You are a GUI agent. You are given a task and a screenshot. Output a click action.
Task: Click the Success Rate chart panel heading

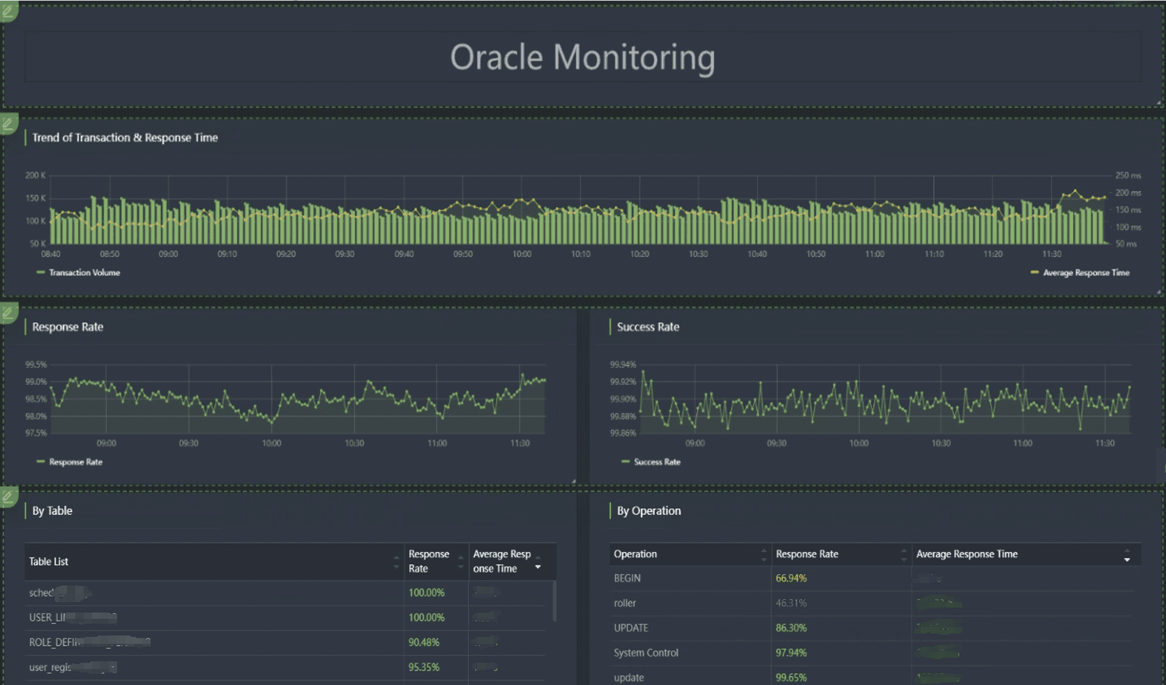pos(648,327)
